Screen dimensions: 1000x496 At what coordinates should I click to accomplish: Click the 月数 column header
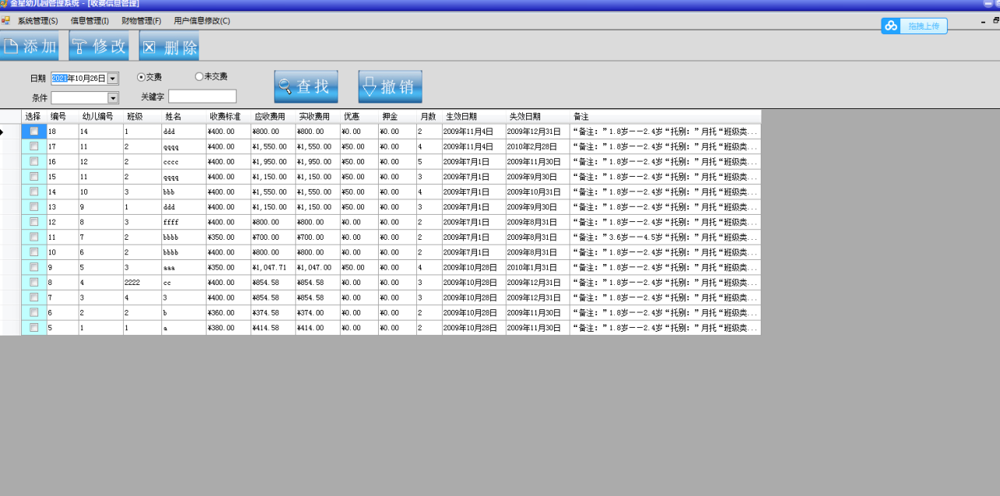click(x=429, y=117)
